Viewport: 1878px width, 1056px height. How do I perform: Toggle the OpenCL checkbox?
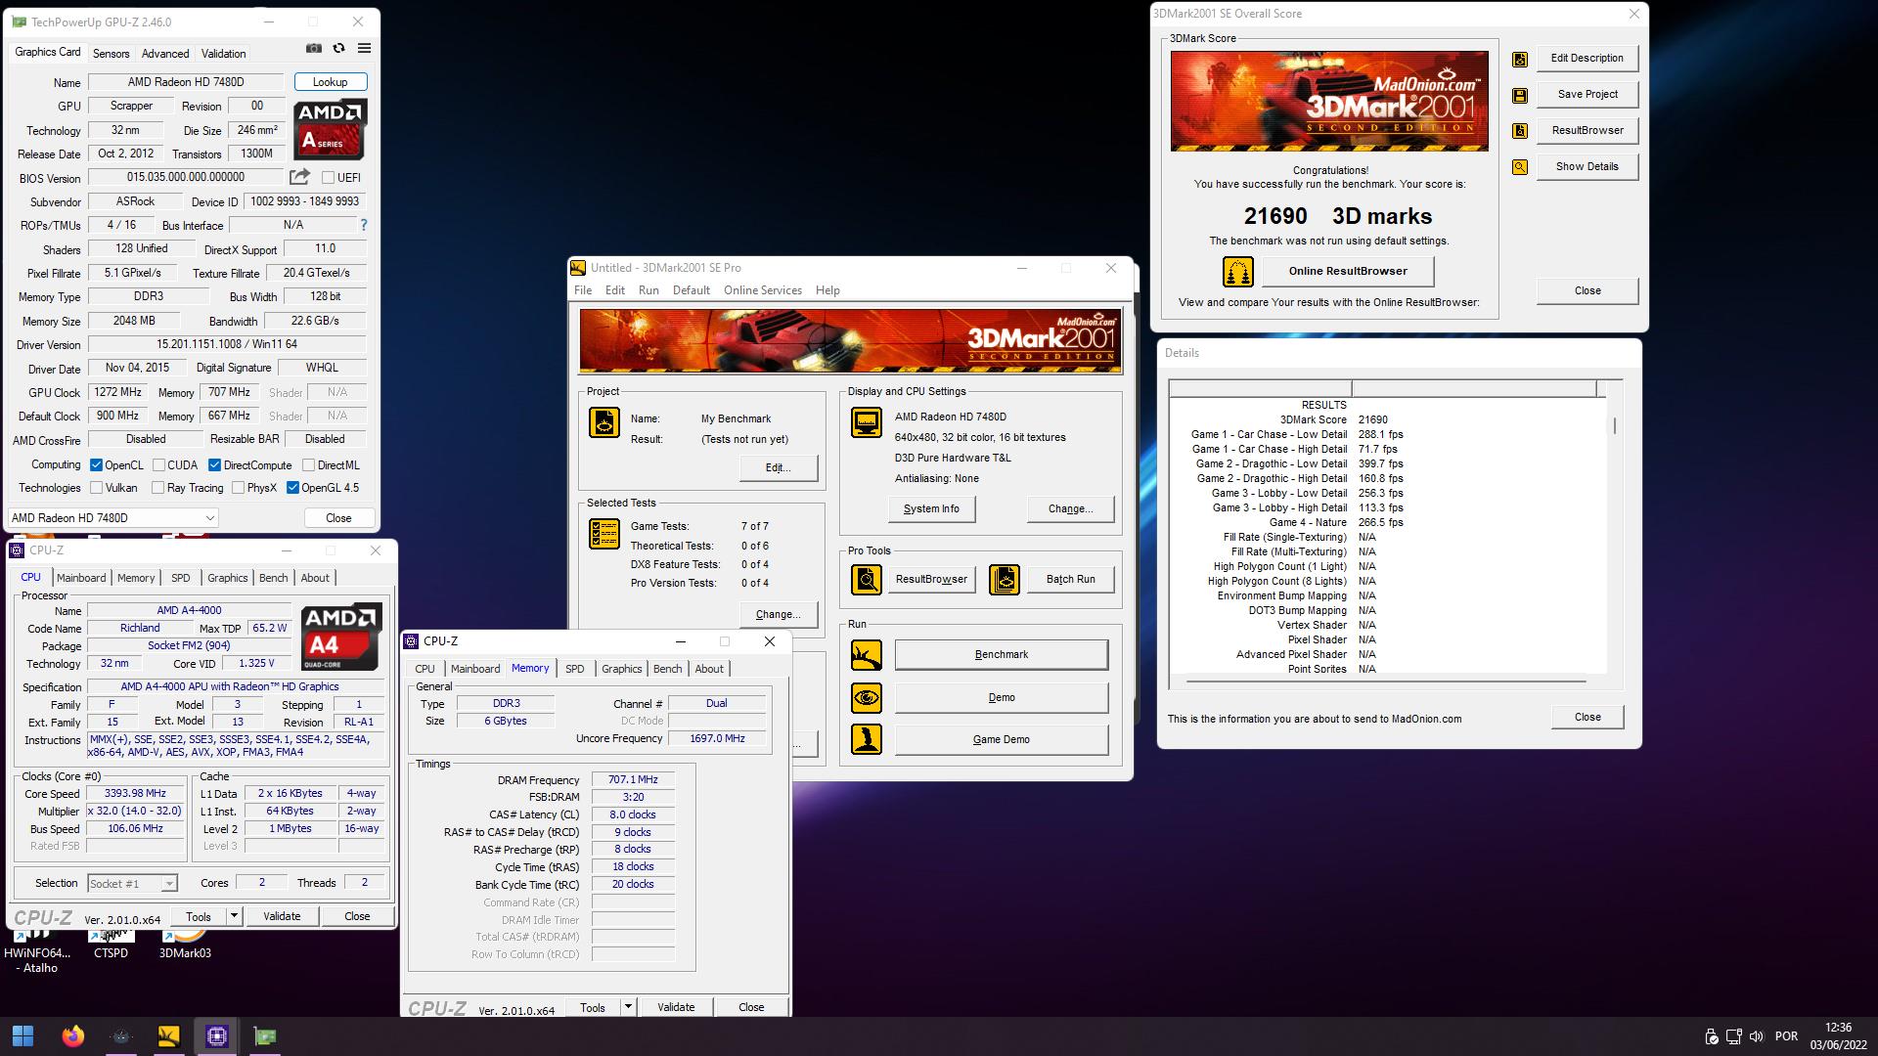pyautogui.click(x=96, y=465)
